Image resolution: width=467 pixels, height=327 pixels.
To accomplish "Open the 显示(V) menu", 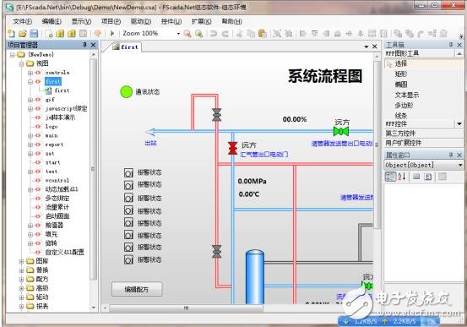I will pos(81,21).
